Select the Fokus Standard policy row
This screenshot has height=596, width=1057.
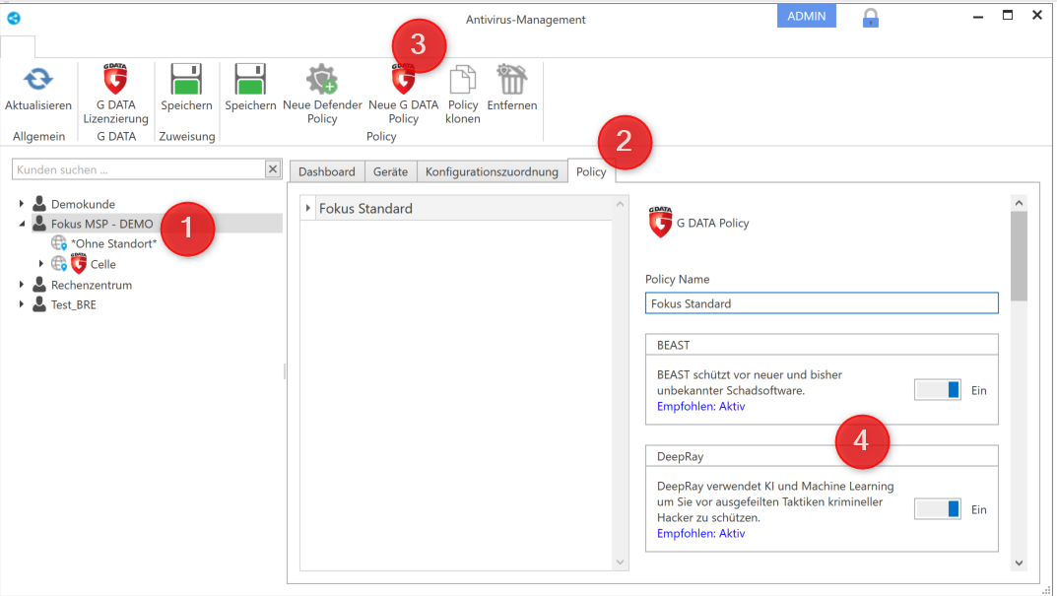click(x=456, y=208)
